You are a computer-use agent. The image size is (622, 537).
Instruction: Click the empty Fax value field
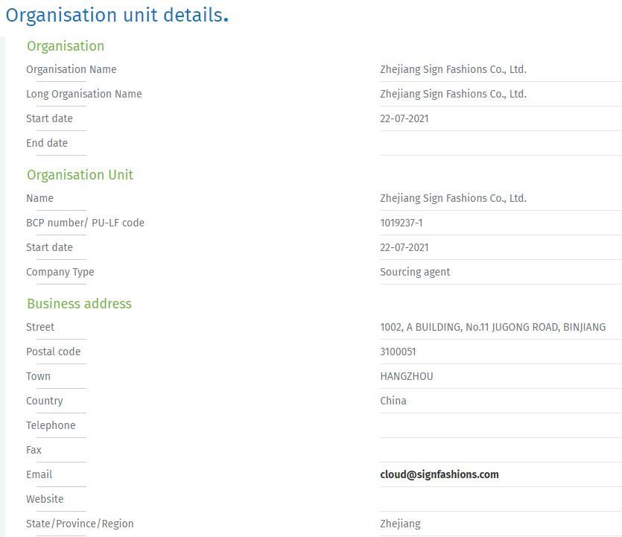tap(499, 450)
